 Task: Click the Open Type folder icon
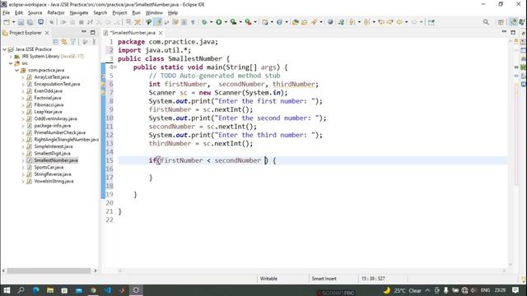296,22
